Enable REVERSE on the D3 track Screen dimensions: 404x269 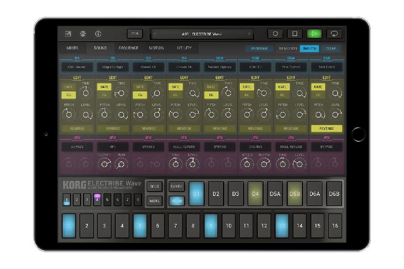(148, 128)
